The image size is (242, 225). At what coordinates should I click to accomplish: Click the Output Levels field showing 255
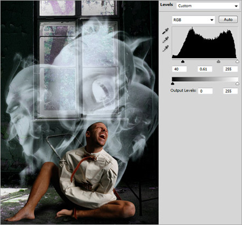230,91
